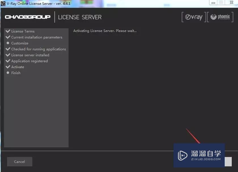Click 'Activating License Server. Please wait...' text
238x172 pixels.
(x=105, y=31)
